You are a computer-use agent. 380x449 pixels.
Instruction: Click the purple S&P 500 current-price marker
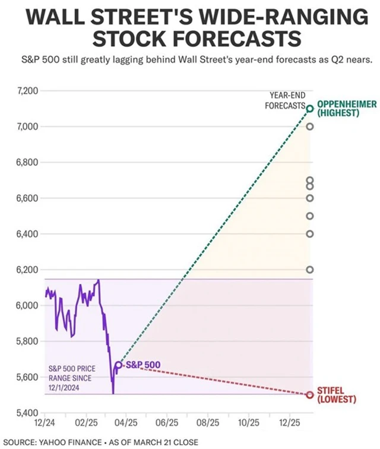point(118,365)
